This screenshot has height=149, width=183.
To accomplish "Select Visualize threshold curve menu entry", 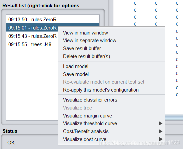I will 111,123.
